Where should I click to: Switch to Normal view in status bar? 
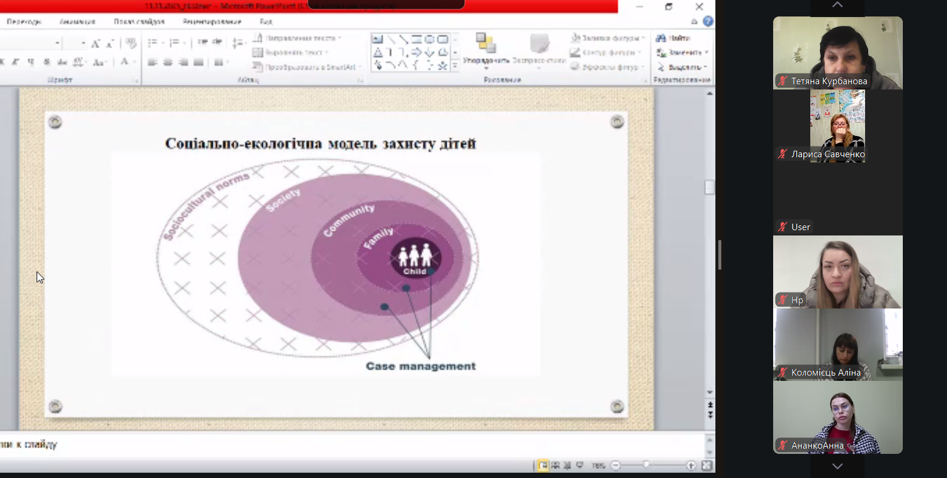[542, 466]
